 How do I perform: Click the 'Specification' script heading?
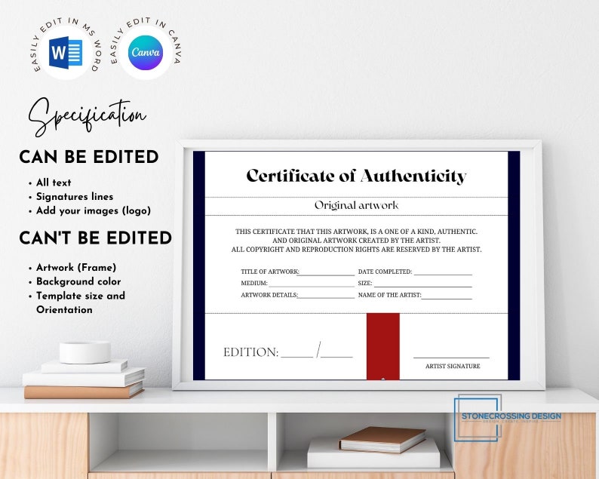pos(87,116)
